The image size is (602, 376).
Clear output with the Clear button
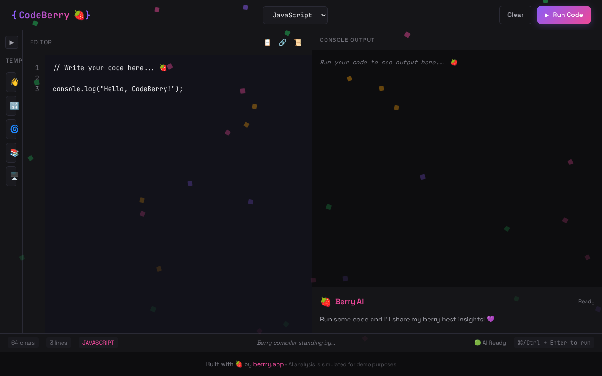coord(515,15)
